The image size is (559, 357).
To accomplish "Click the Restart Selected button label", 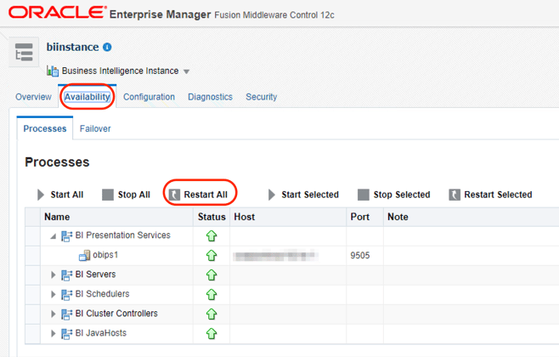I will point(498,195).
